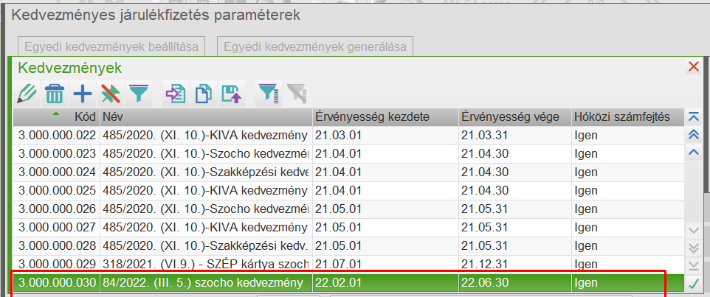Select row with code 3.000.000.022

point(348,135)
